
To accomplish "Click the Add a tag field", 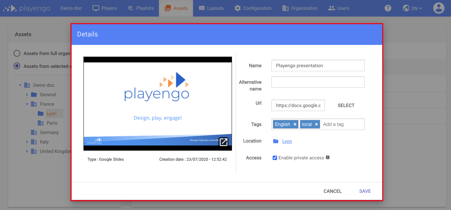I will [342, 124].
